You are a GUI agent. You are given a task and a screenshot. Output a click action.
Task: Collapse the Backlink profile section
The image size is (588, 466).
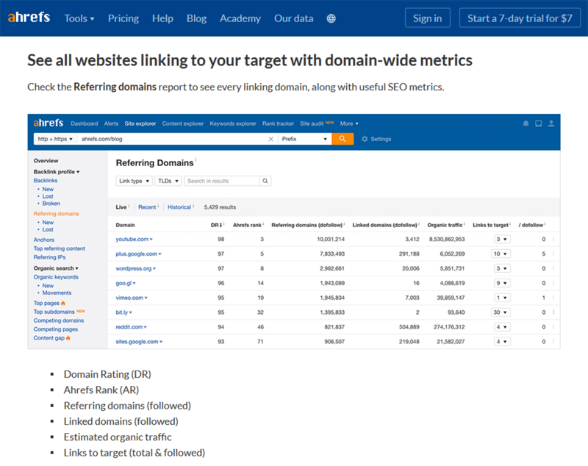[x=57, y=172]
